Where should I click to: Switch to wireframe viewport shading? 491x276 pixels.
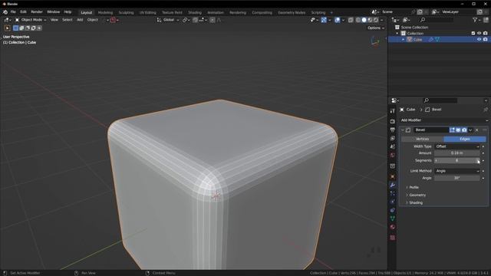[x=358, y=20]
